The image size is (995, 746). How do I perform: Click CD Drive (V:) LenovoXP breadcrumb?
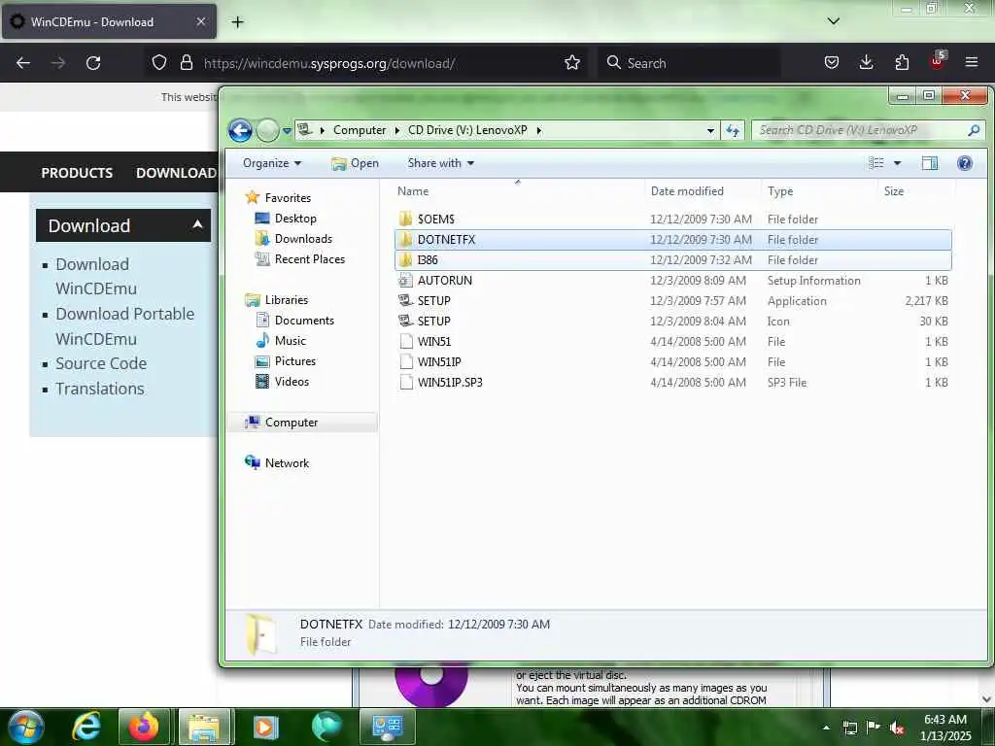[467, 130]
